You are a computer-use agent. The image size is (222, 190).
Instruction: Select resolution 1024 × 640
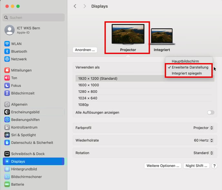[x=145, y=98]
